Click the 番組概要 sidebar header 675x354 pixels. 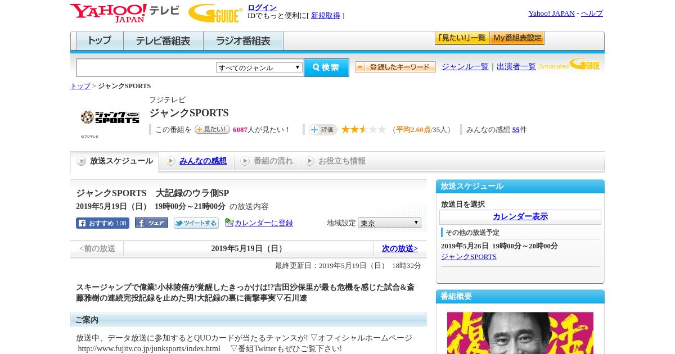520,297
